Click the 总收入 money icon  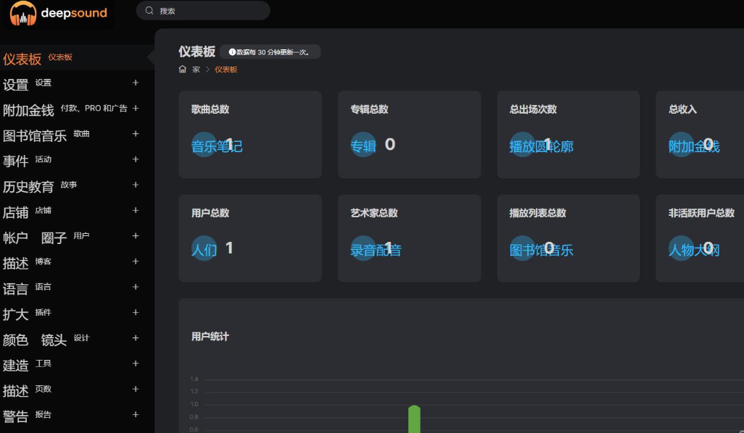(x=681, y=145)
